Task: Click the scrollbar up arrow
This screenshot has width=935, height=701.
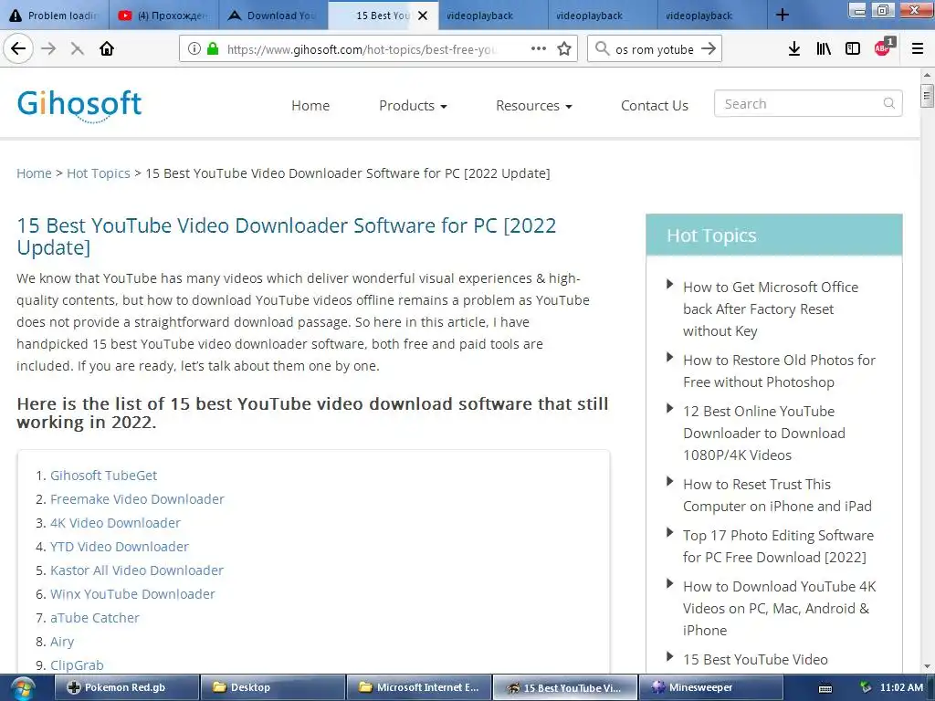Action: 927,75
